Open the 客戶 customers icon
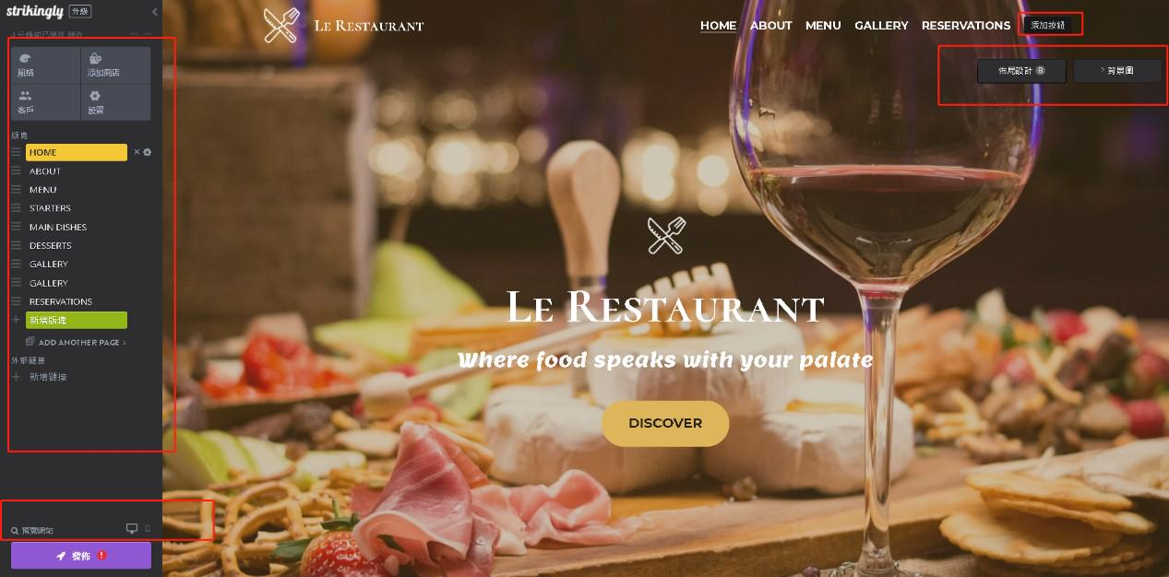The image size is (1169, 577). (x=45, y=102)
